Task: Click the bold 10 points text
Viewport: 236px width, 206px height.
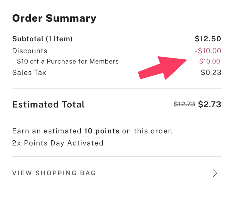Action: (102, 131)
